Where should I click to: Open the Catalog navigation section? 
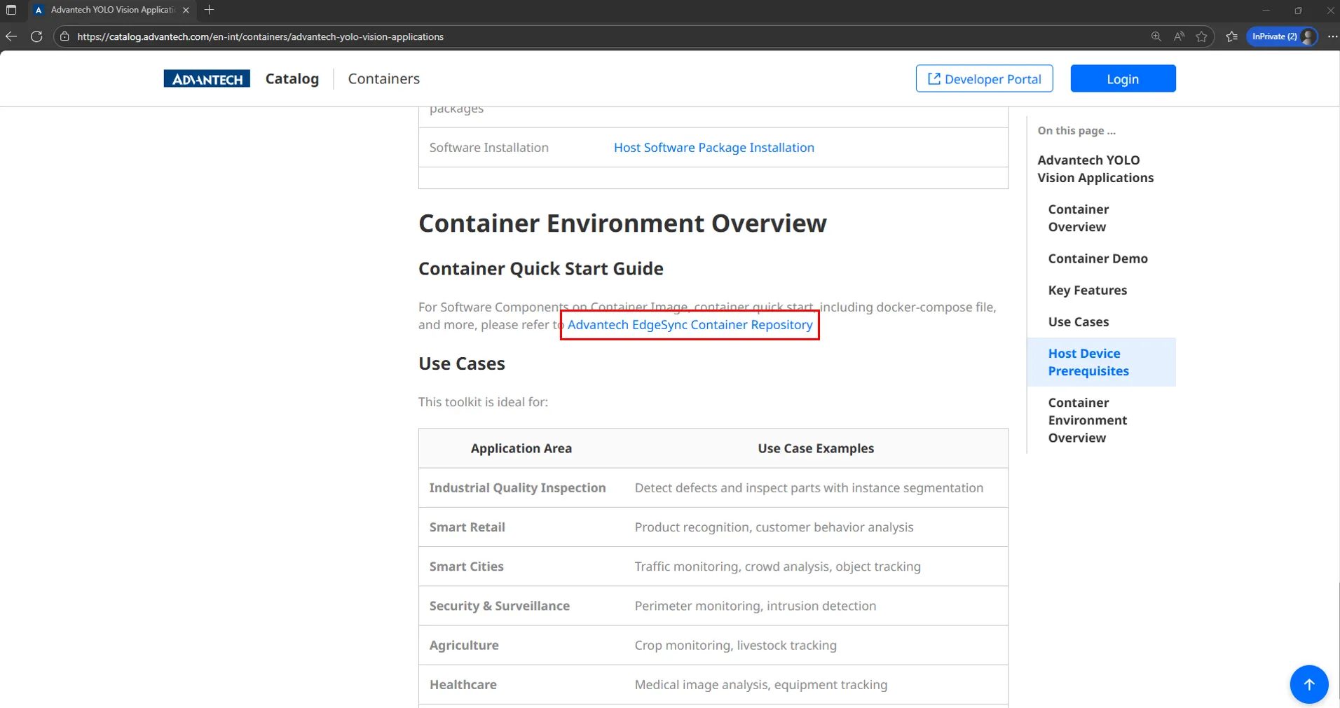(292, 78)
